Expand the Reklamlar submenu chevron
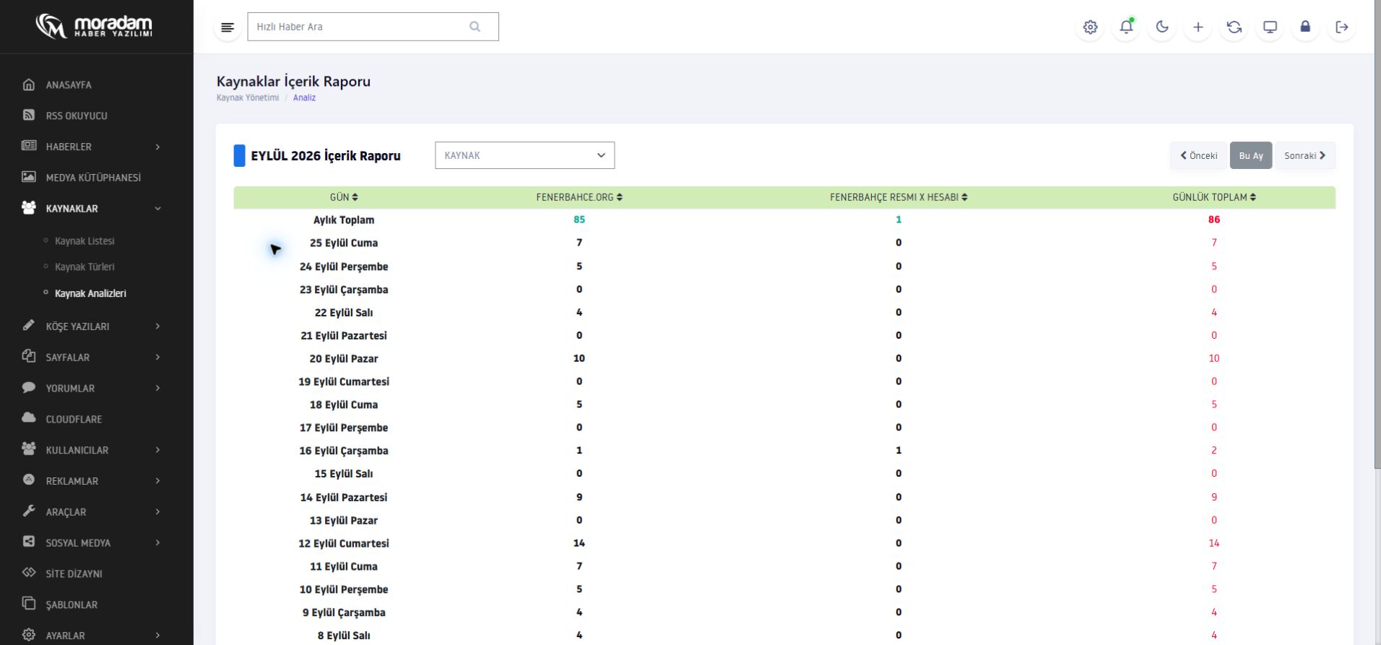 157,481
